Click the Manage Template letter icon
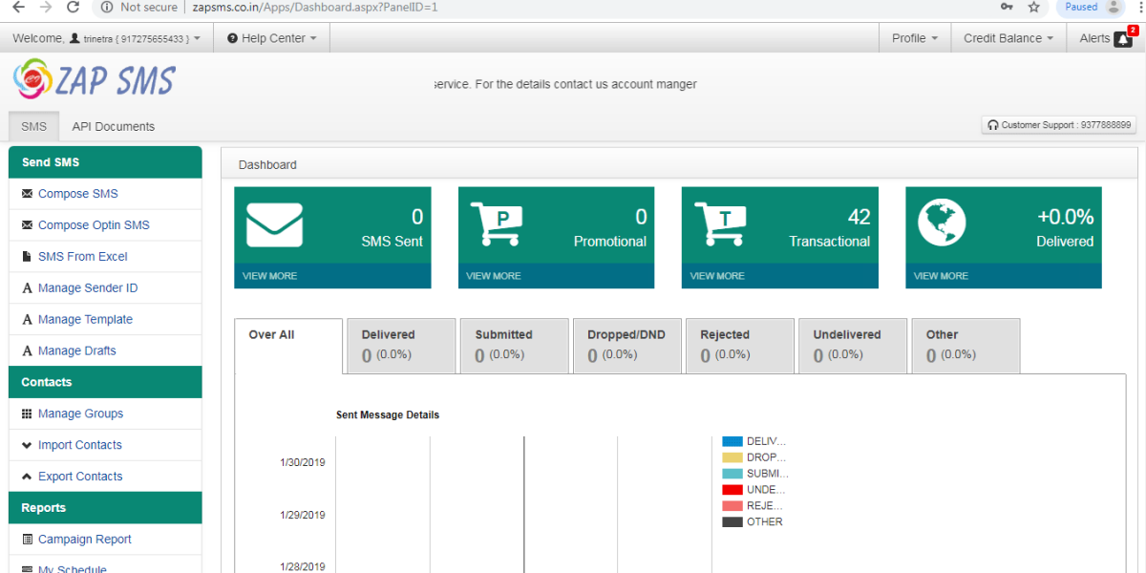 (27, 320)
